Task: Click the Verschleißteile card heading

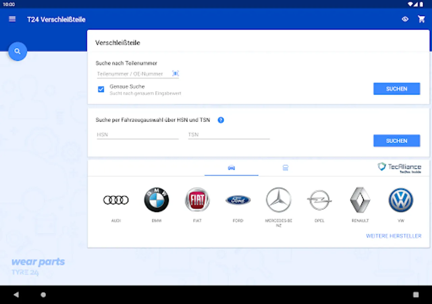Action: (x=118, y=43)
